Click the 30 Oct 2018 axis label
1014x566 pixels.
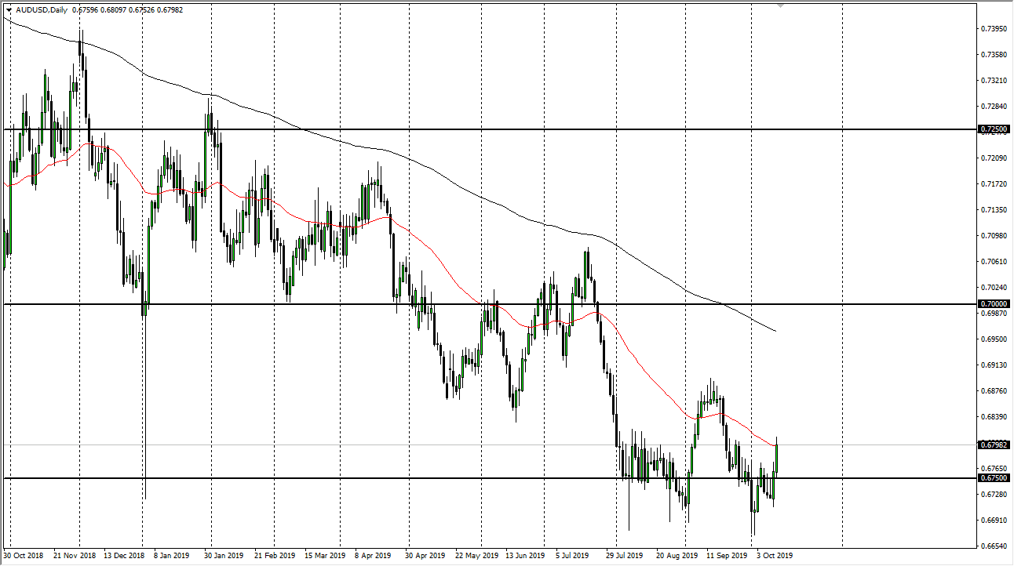point(23,554)
